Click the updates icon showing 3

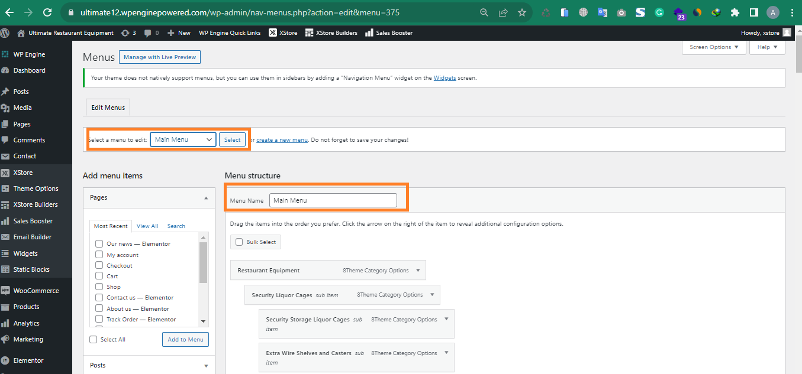pos(128,32)
